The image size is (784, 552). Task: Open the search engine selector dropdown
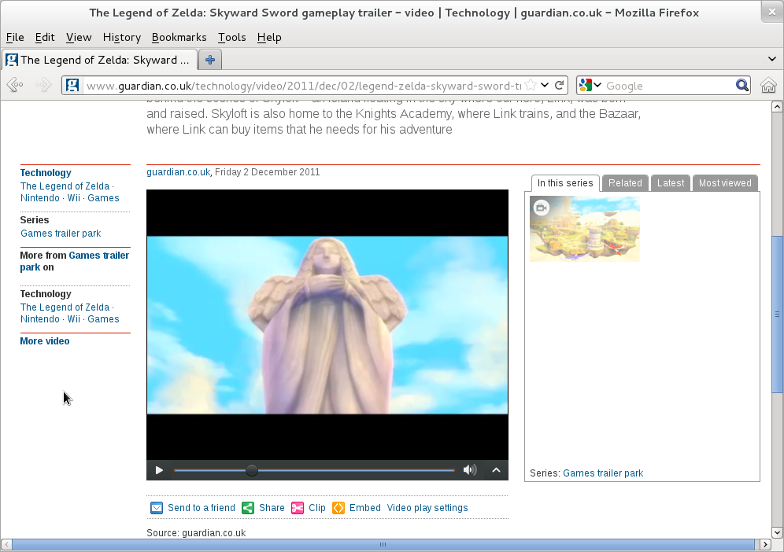click(x=590, y=86)
